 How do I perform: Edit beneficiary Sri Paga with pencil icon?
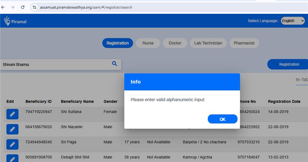[12, 144]
